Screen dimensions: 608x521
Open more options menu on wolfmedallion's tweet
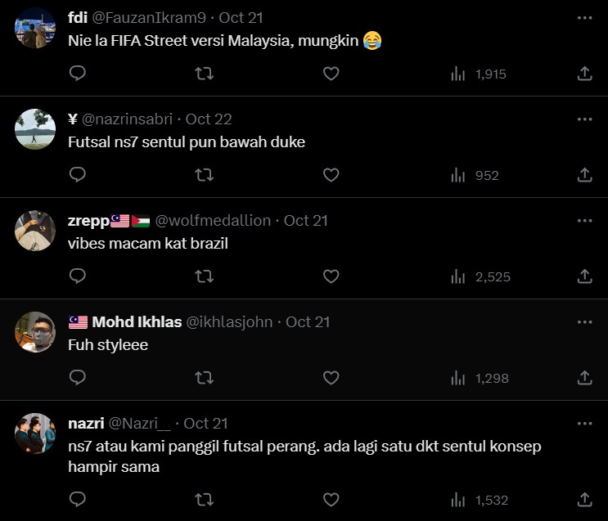click(x=584, y=221)
